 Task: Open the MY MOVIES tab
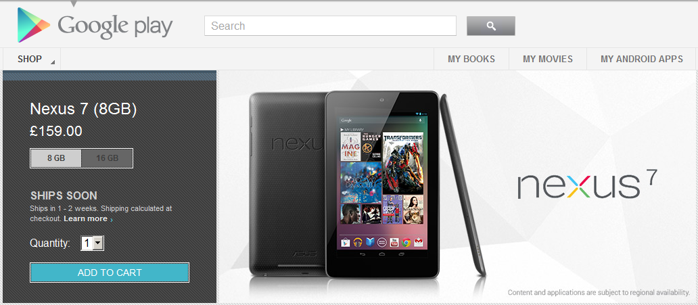[x=548, y=60]
